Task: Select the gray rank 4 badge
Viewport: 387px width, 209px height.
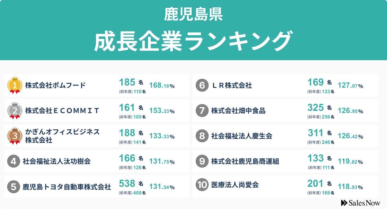Action: click(13, 161)
